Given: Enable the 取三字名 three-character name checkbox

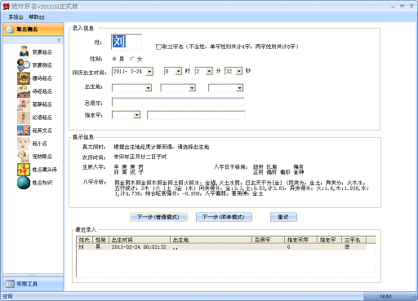Looking at the screenshot, I should tap(158, 46).
